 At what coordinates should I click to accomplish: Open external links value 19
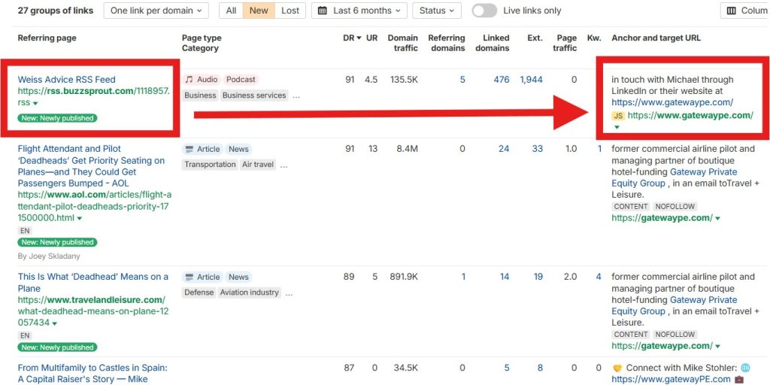(538, 277)
